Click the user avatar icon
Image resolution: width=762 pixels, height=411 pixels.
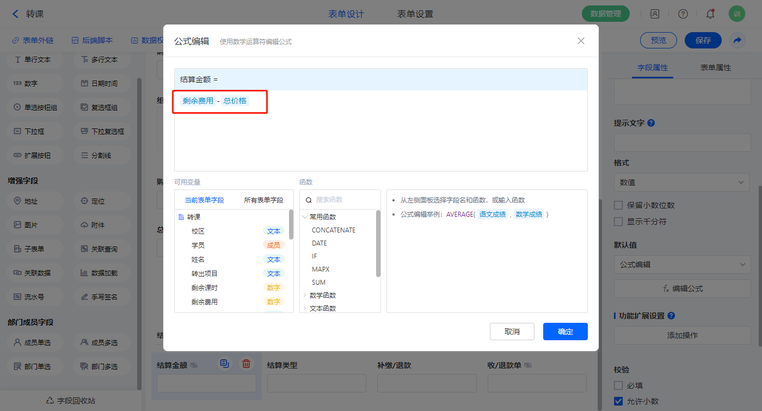736,14
